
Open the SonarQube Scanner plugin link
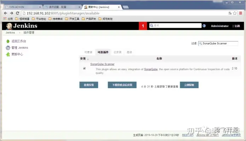coord(102,64)
